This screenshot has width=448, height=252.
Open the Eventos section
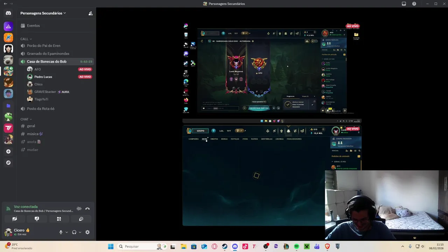[56, 26]
